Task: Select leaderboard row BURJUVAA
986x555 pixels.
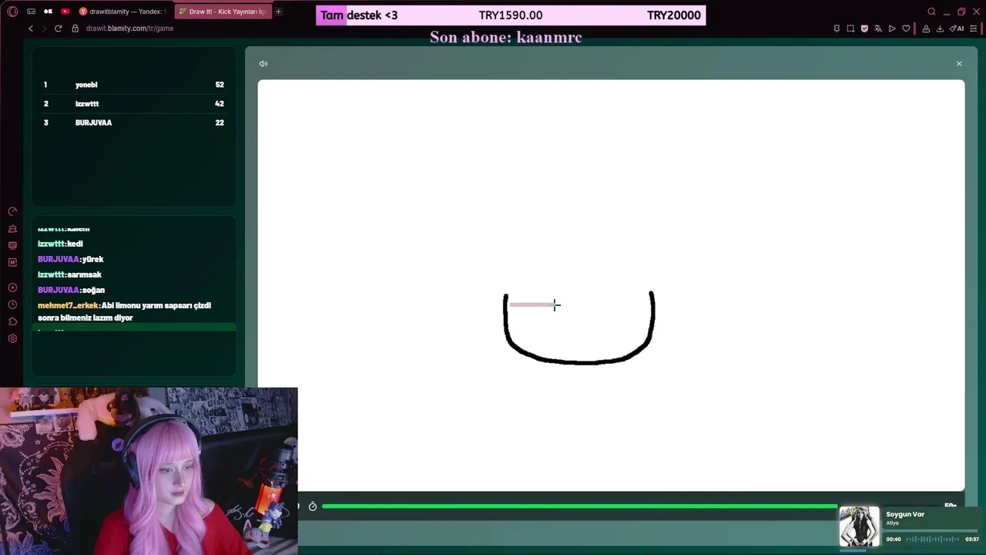Action: pyautogui.click(x=134, y=123)
